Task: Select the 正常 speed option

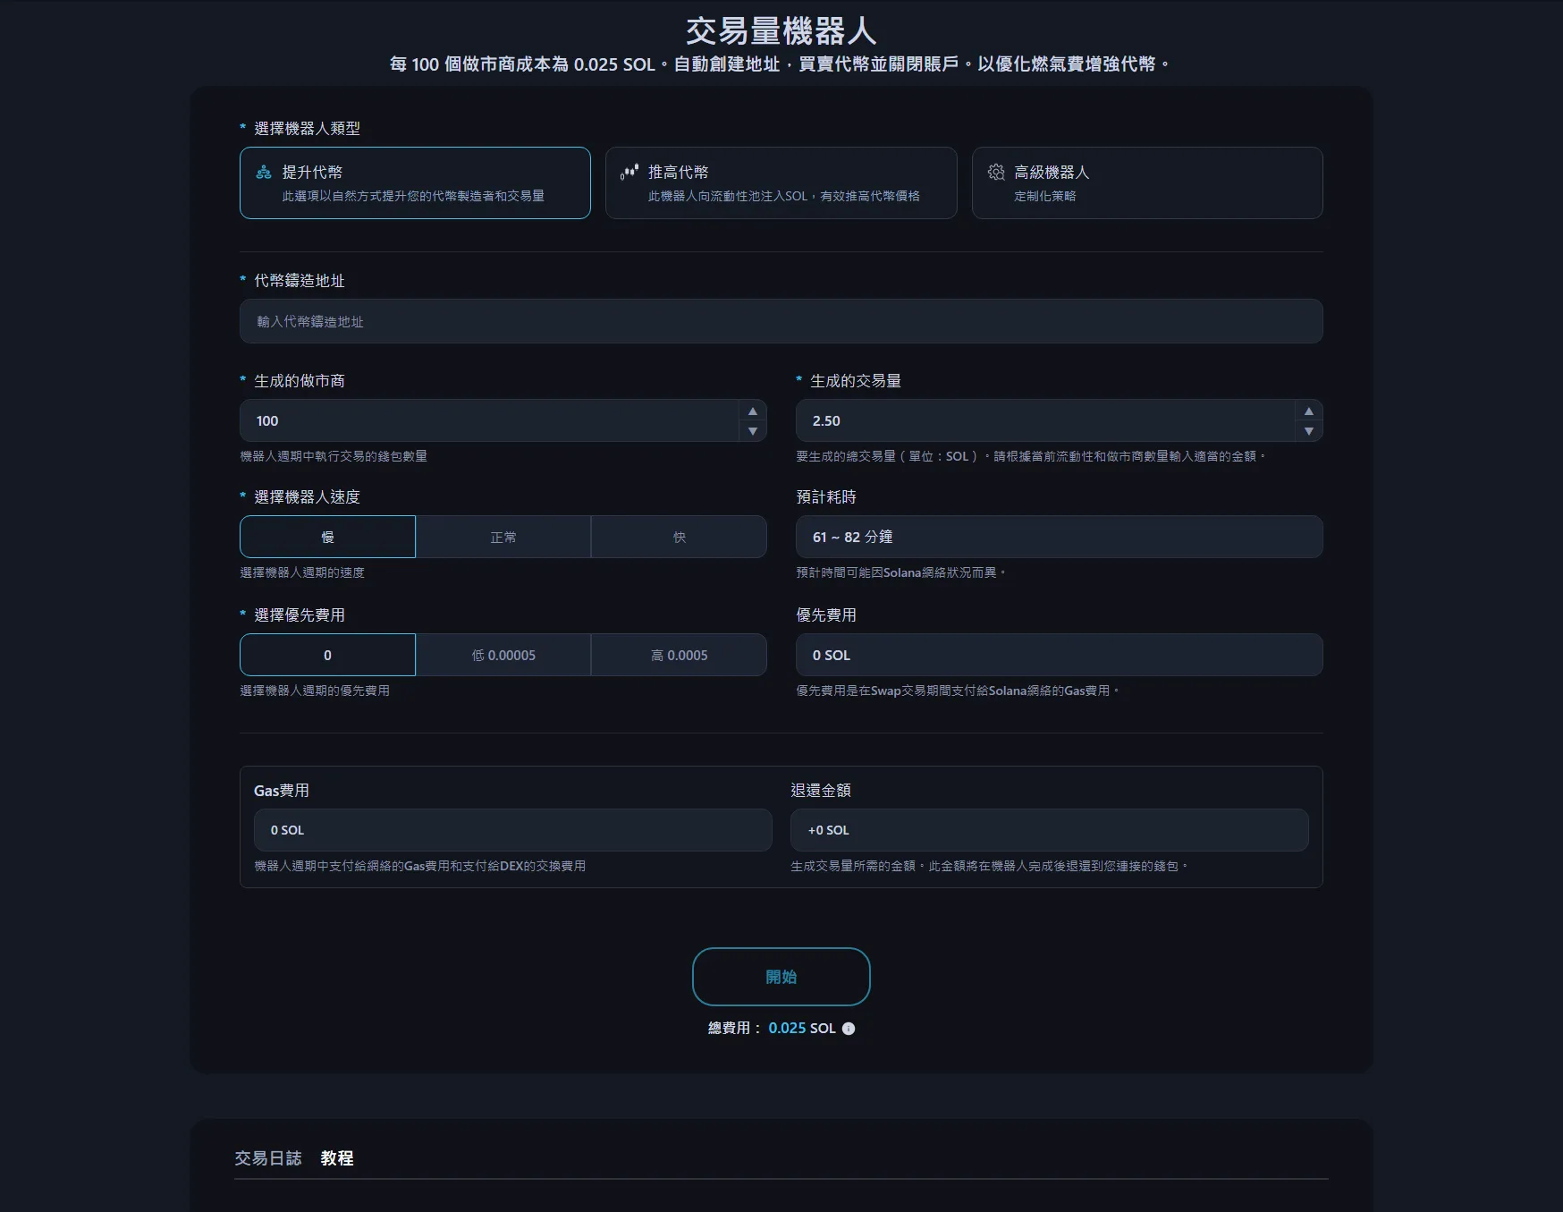Action: pyautogui.click(x=503, y=537)
